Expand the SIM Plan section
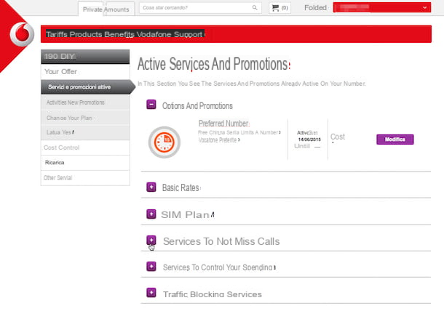 (151, 214)
